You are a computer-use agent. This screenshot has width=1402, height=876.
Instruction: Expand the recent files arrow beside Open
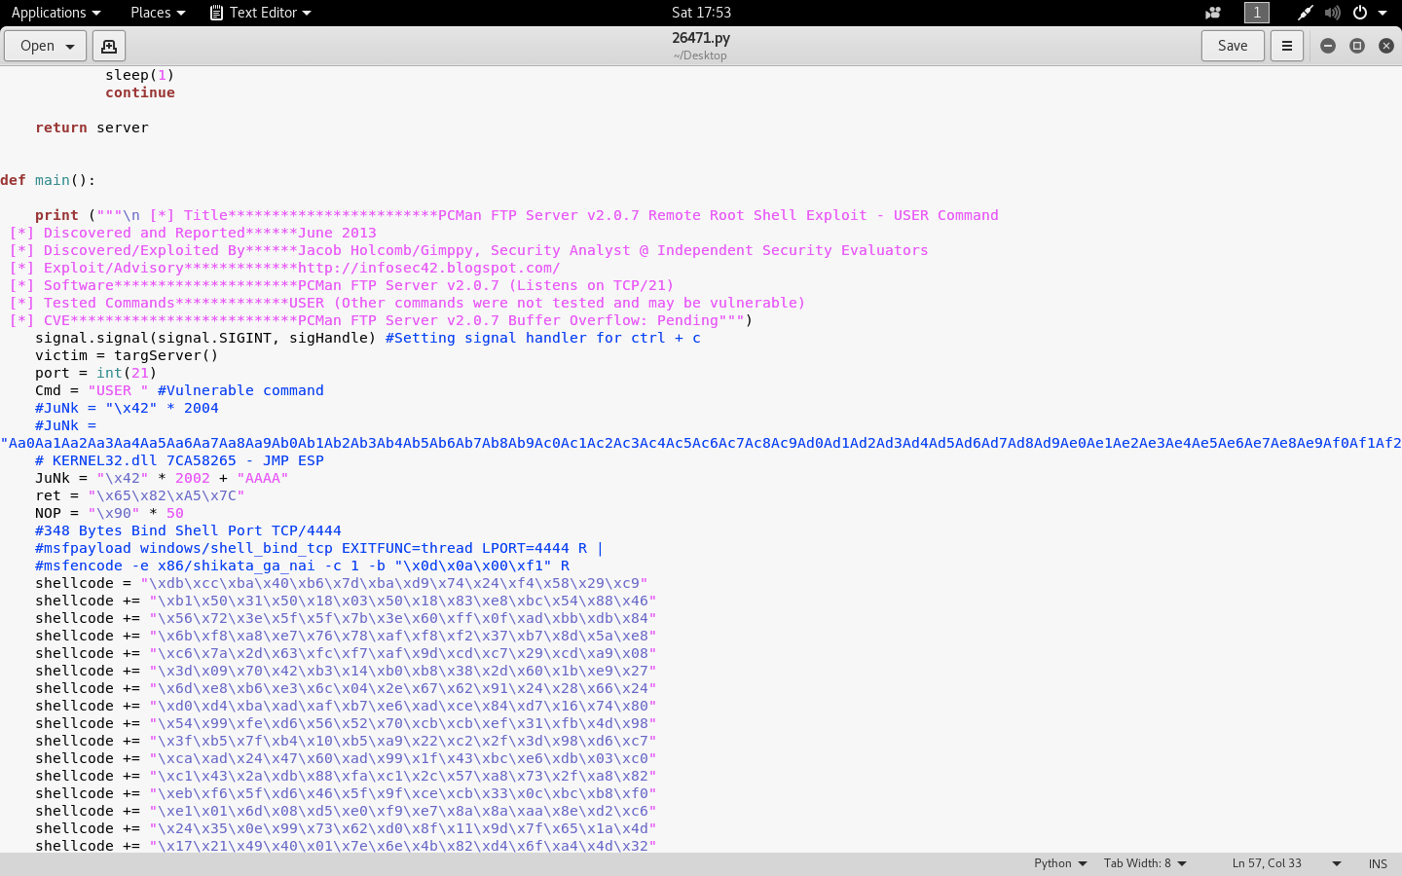click(70, 46)
